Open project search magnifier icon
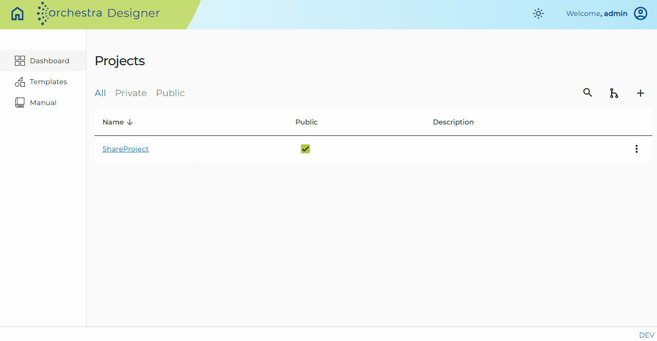The height and width of the screenshot is (341, 657). click(x=587, y=93)
